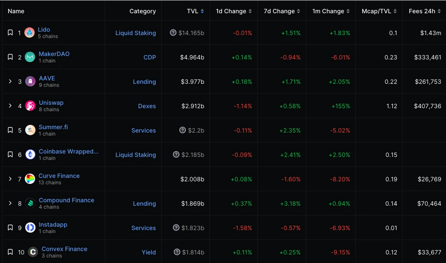Click the Lido protocol logo icon
The image size is (446, 263).
30,33
